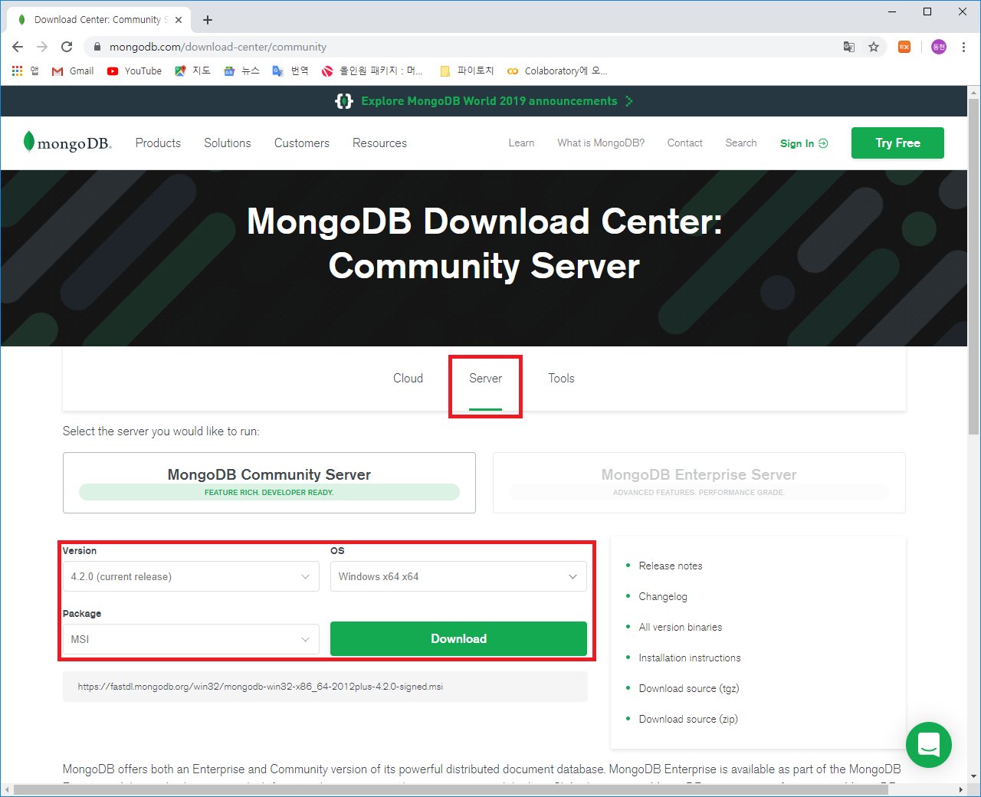981x797 pixels.
Task: Open the Installation instructions link
Action: pos(690,658)
